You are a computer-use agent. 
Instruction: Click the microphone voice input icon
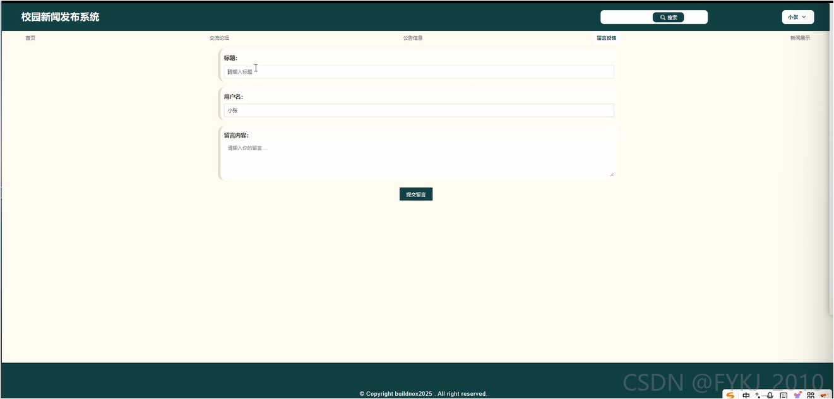pyautogui.click(x=770, y=395)
